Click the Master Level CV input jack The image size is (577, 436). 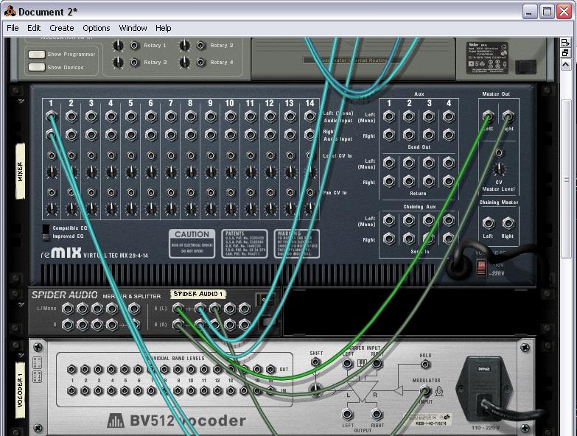click(499, 152)
